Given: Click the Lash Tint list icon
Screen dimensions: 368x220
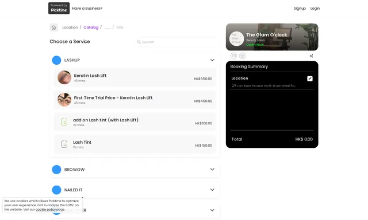Looking at the screenshot, I should 64,144.
